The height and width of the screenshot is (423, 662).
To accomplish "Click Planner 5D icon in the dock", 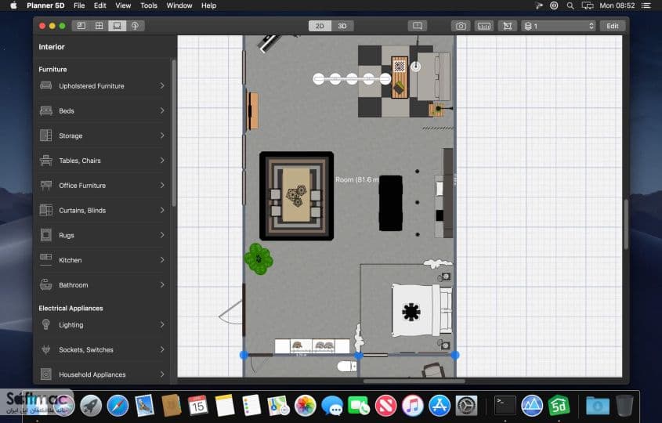I will [559, 406].
